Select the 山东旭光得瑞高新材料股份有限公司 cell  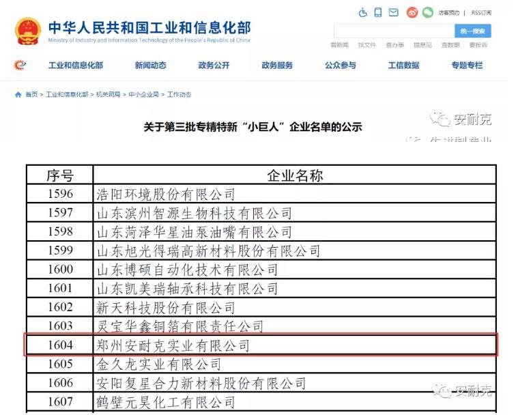point(295,251)
